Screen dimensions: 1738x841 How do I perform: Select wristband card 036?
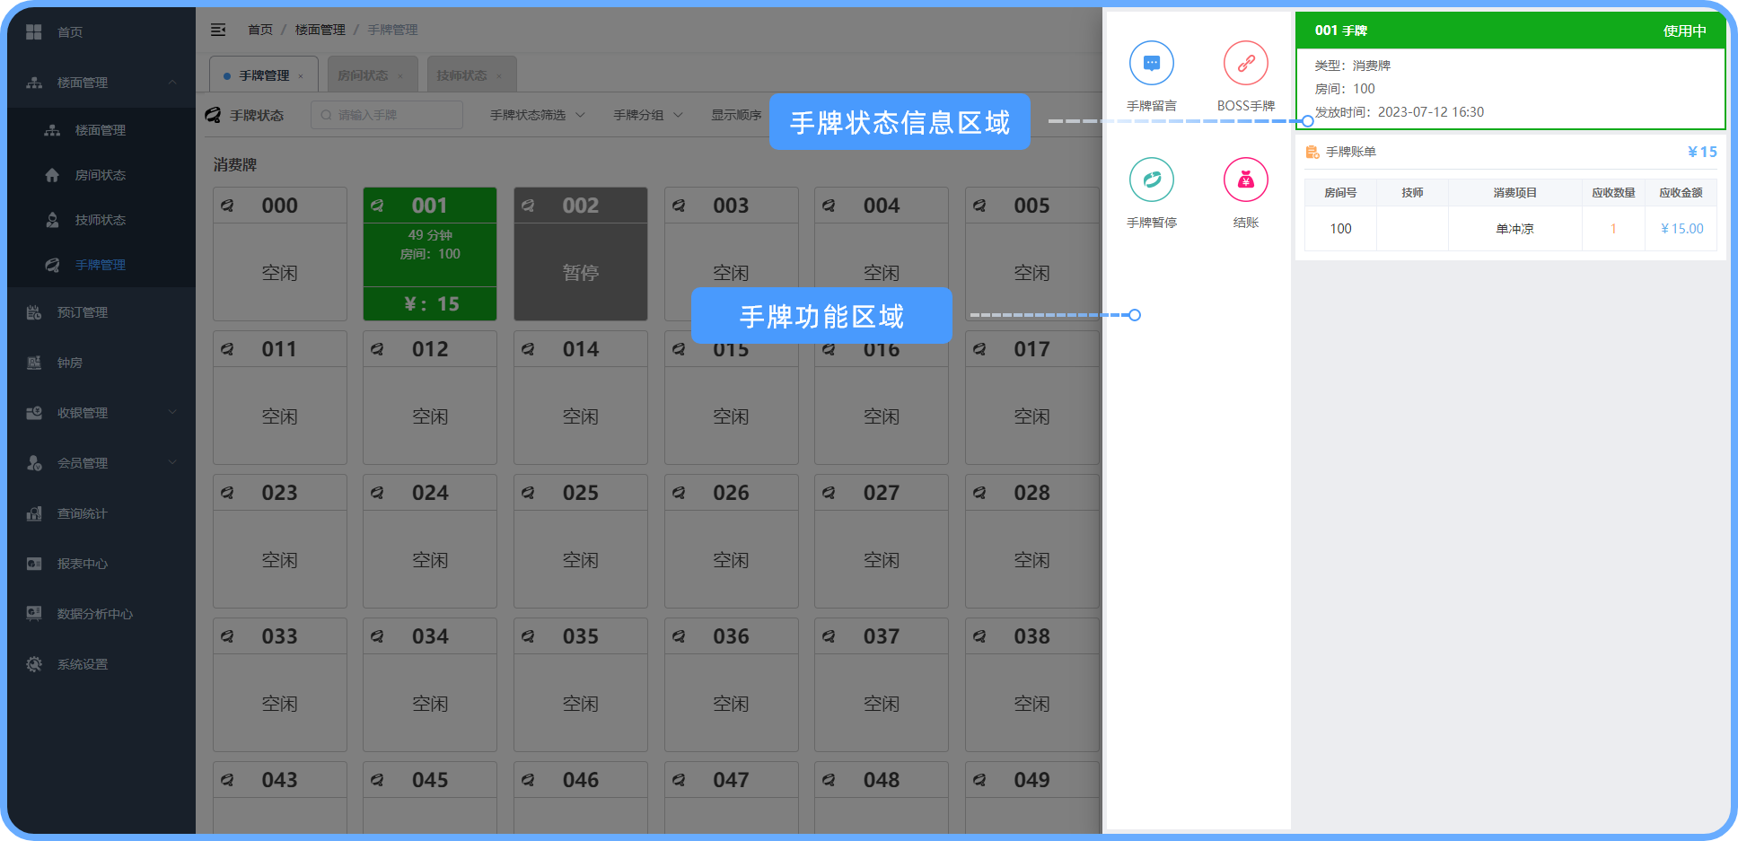click(x=732, y=685)
